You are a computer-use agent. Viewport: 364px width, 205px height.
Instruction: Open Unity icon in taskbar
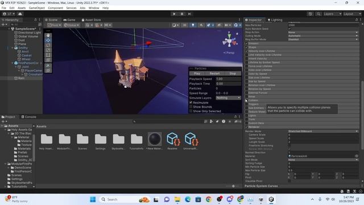pos(271,199)
